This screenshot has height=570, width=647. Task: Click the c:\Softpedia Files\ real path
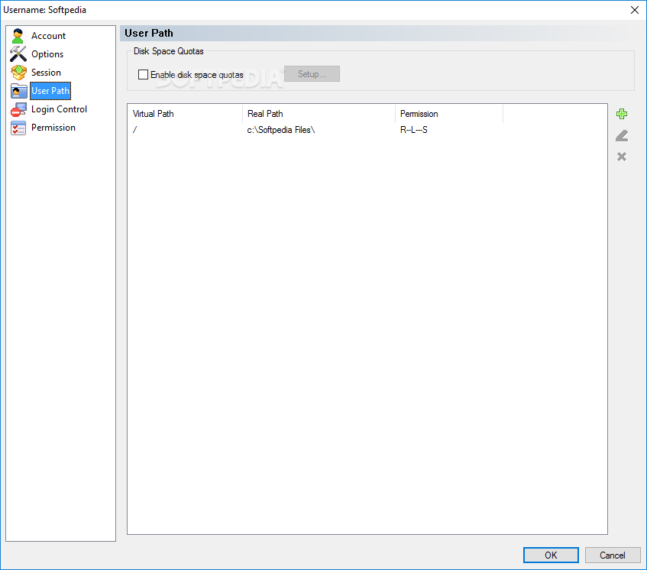(280, 130)
